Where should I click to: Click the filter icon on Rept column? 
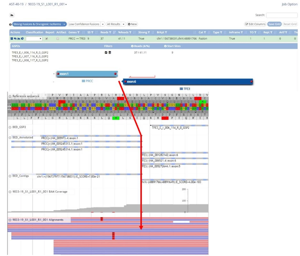271,32
